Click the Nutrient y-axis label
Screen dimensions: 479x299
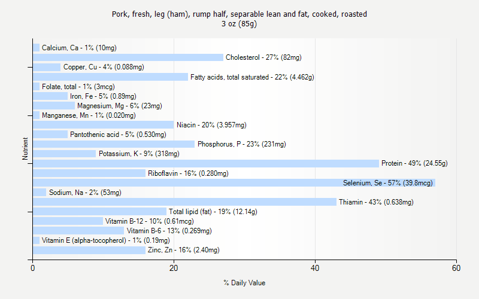[x=25, y=149]
